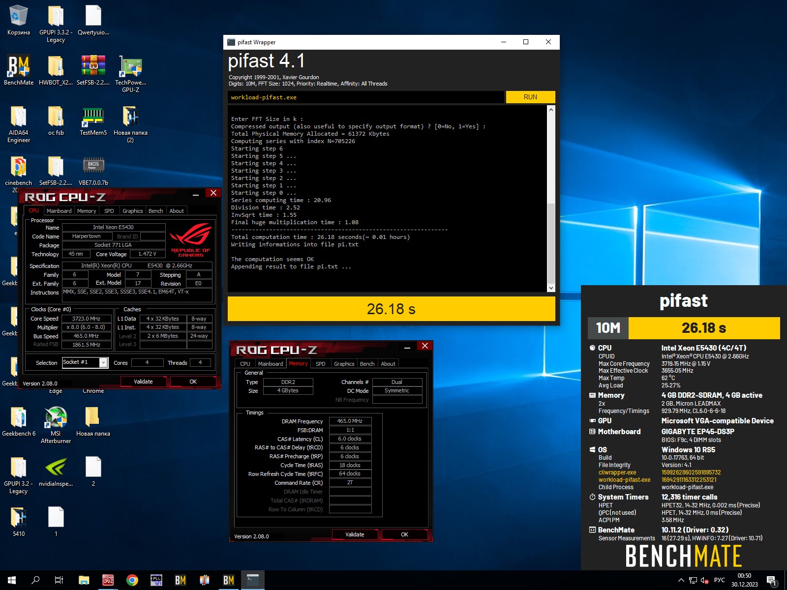Click the workload-pifast.exe command field
787x590 pixels.
coord(366,97)
